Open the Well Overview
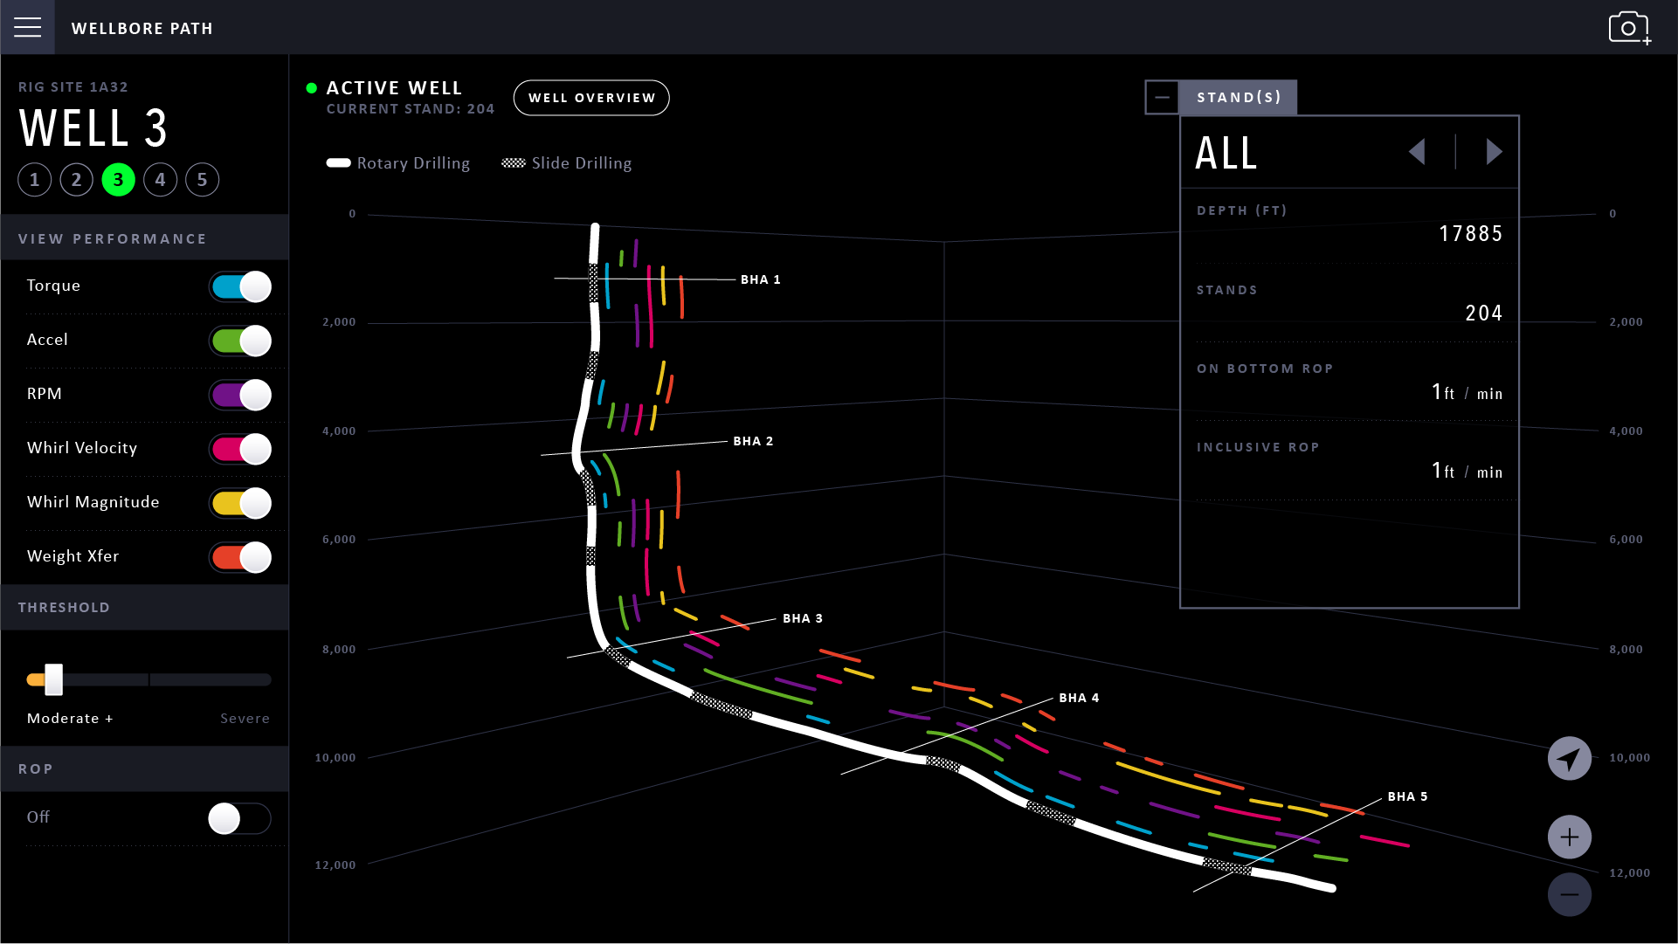Screen dimensions: 1678x944 click(x=590, y=98)
